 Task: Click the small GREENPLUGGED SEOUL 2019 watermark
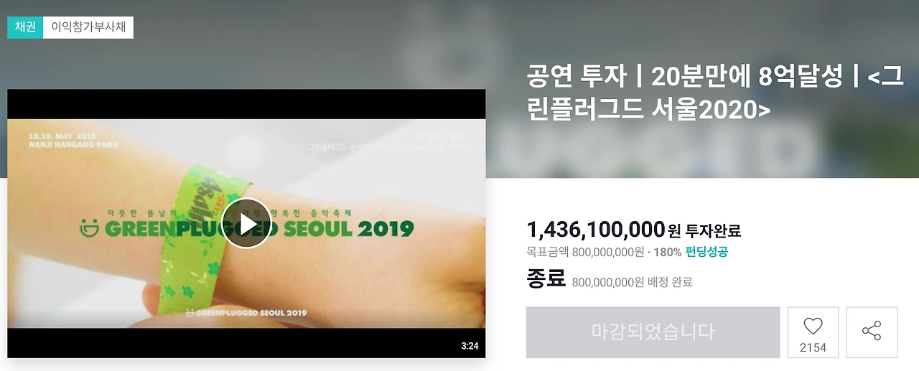(246, 312)
